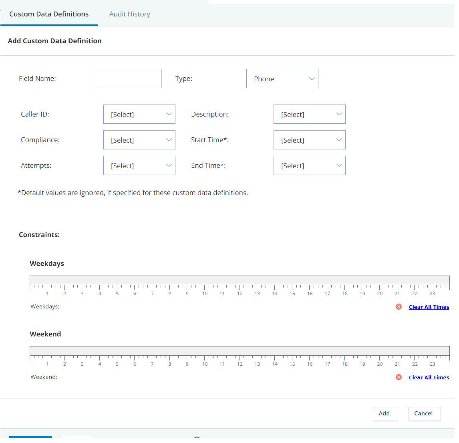Viewport: 459px width, 443px height.
Task: Click Clear All Times link for Weekdays
Action: coord(429,307)
